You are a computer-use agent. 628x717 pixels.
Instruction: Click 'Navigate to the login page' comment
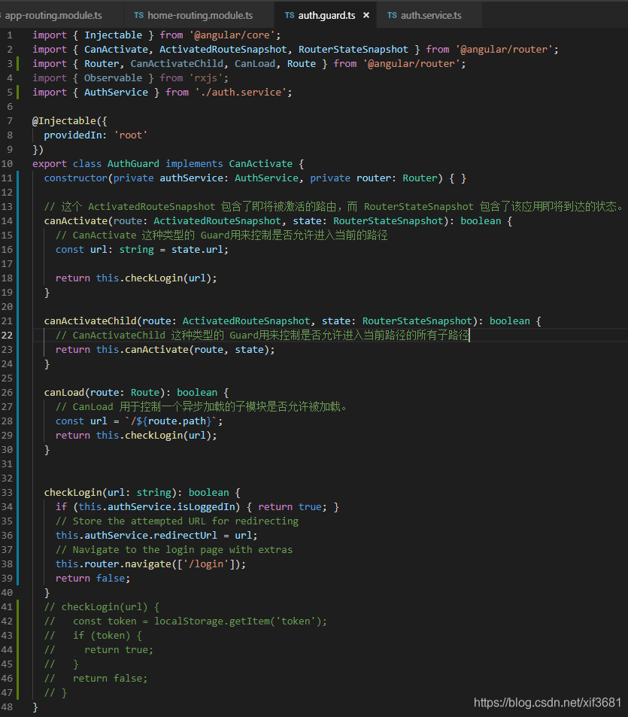tap(174, 550)
